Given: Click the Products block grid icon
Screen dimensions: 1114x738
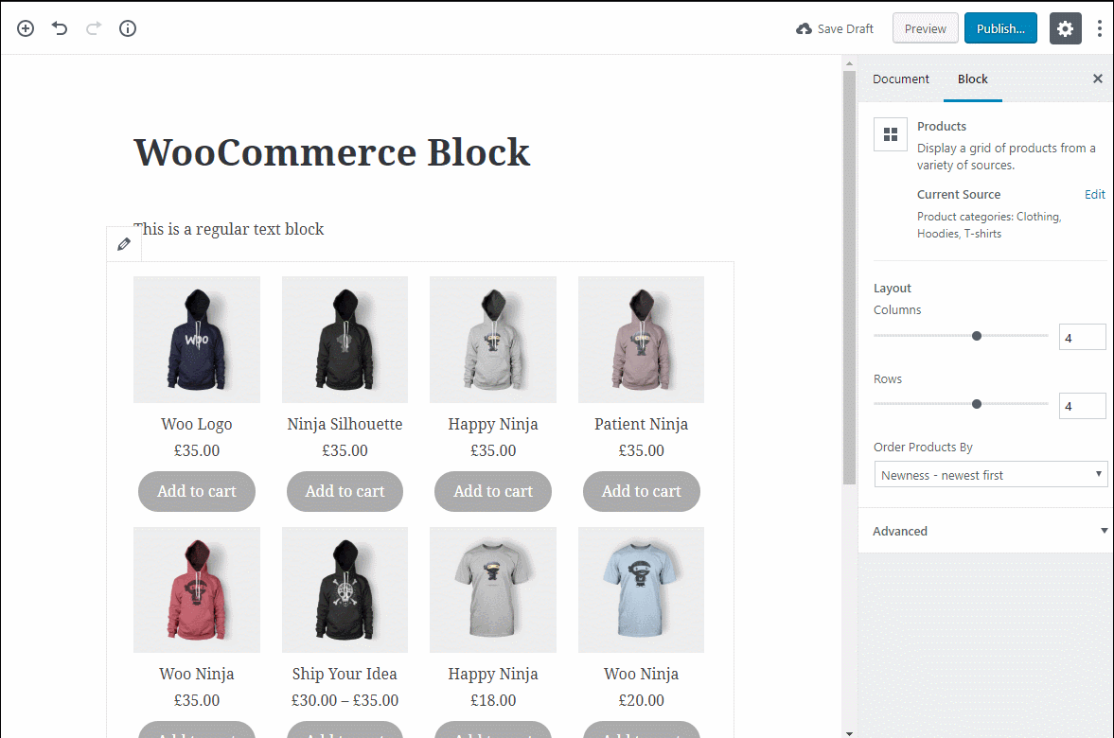Looking at the screenshot, I should (890, 133).
